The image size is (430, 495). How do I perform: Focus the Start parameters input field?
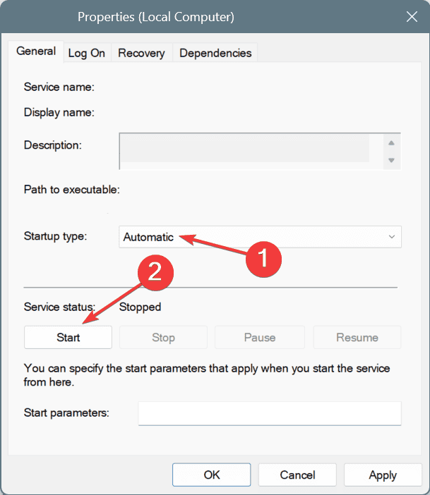(270, 413)
